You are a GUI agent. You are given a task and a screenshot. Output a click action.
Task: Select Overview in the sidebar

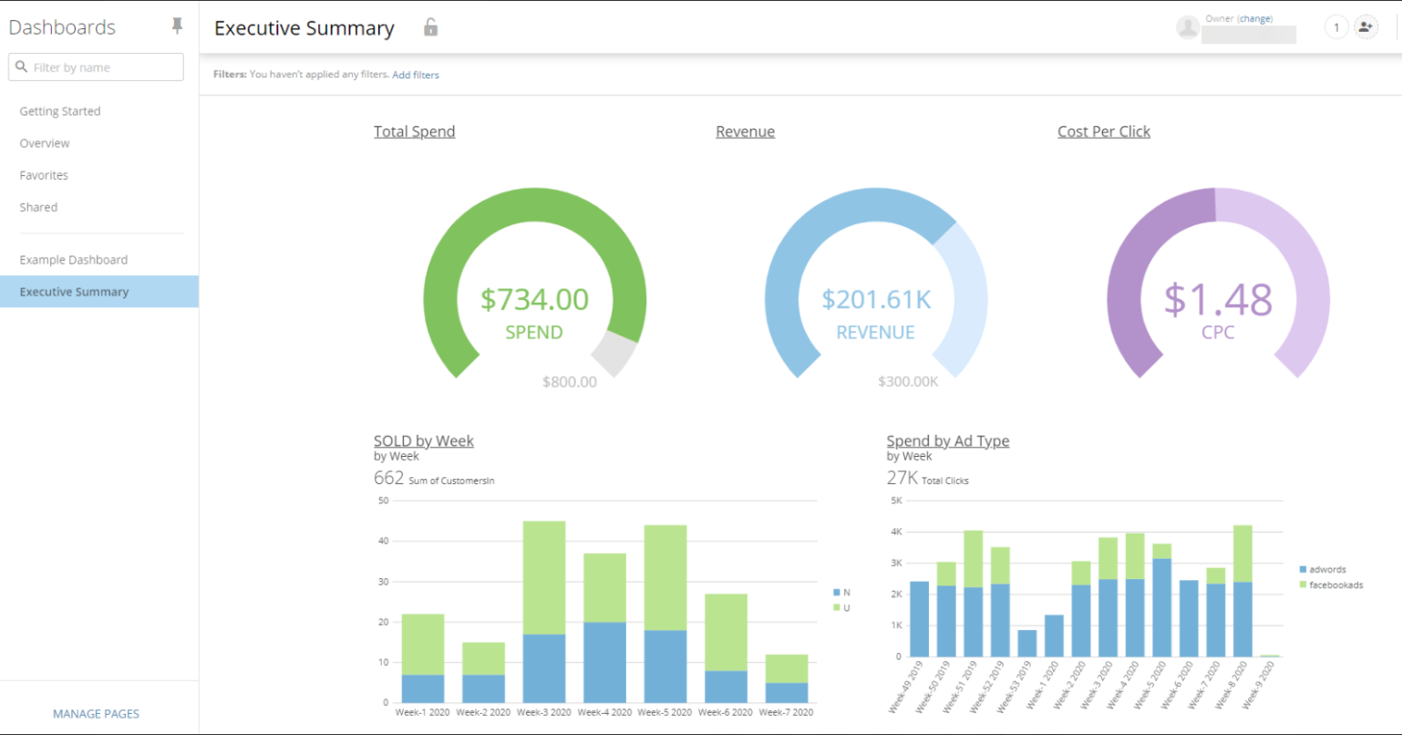tap(45, 143)
